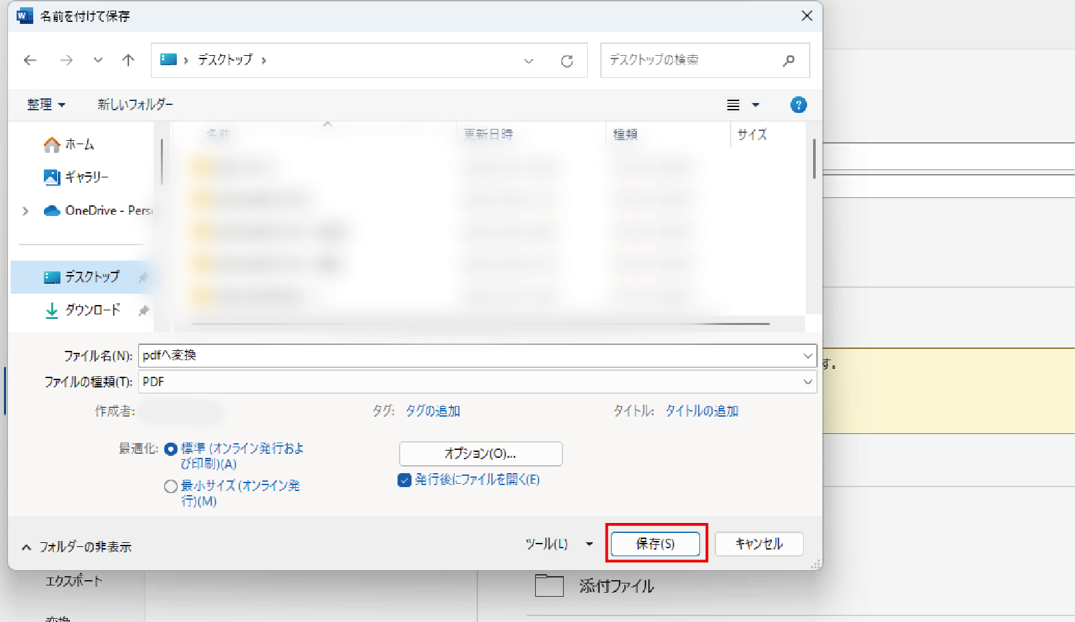Sort by 種類 column header
1075x622 pixels.
tap(625, 134)
